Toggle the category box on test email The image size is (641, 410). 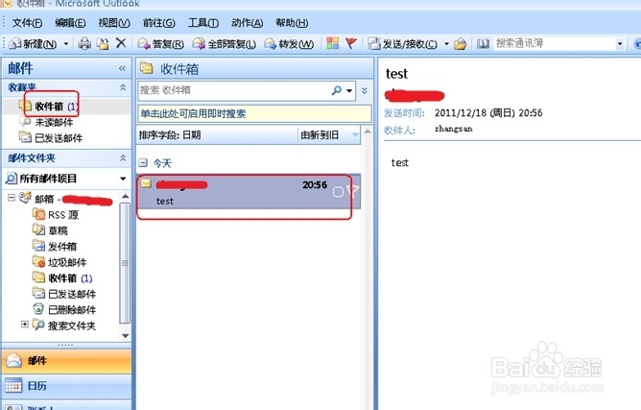[x=338, y=191]
